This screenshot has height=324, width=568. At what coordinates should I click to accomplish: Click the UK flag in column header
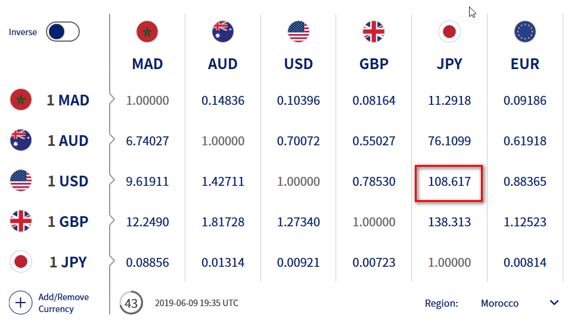coord(374,32)
